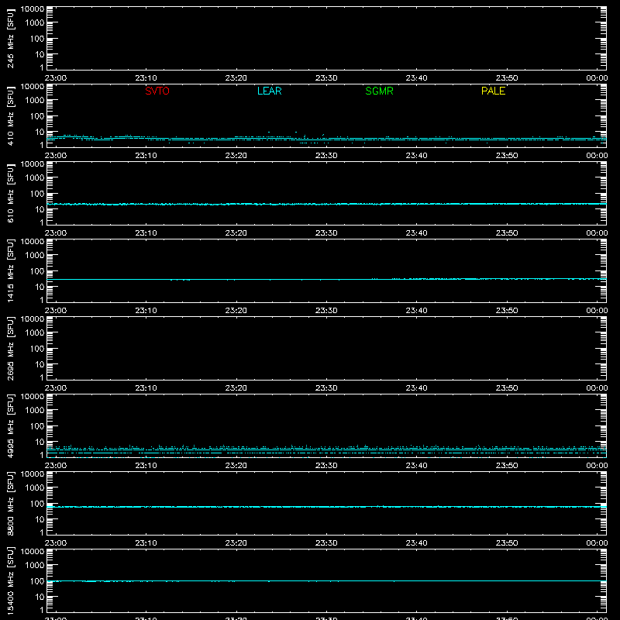Select the 2695 MHz [SFU] axis title
The height and width of the screenshot is (620, 620).
click(10, 348)
